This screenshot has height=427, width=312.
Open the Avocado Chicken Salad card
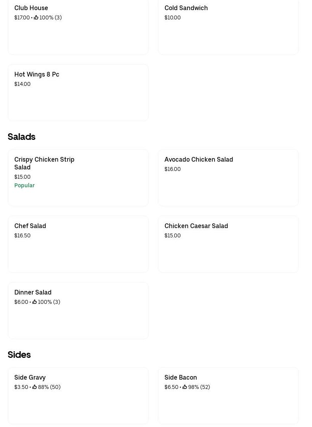coord(228,178)
